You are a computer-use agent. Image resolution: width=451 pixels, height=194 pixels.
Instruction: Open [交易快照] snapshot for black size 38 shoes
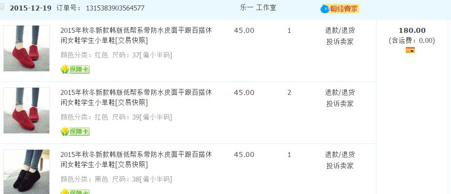tap(132, 165)
